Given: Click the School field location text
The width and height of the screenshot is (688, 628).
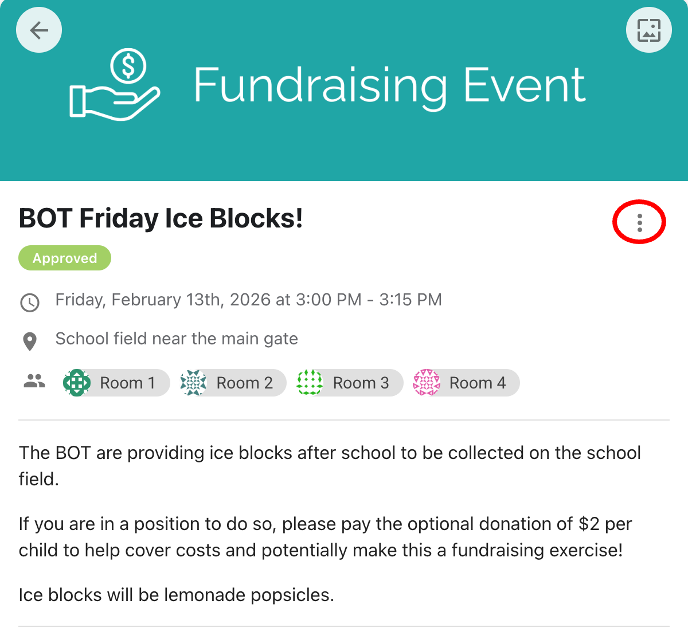Looking at the screenshot, I should (x=177, y=339).
